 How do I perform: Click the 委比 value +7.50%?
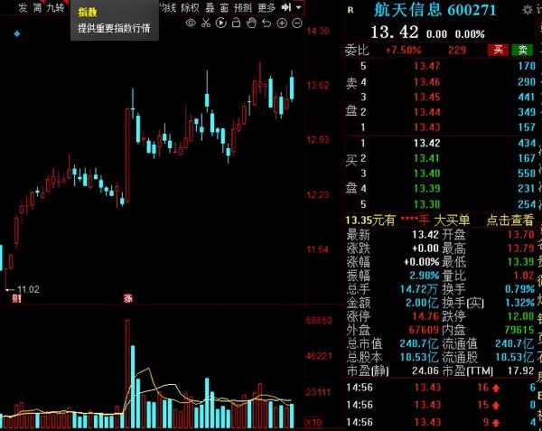[x=403, y=51]
